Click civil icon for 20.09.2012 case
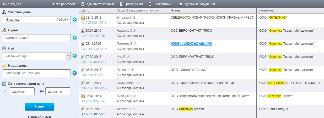Screen dimensions: 324x118 [x=83, y=109]
